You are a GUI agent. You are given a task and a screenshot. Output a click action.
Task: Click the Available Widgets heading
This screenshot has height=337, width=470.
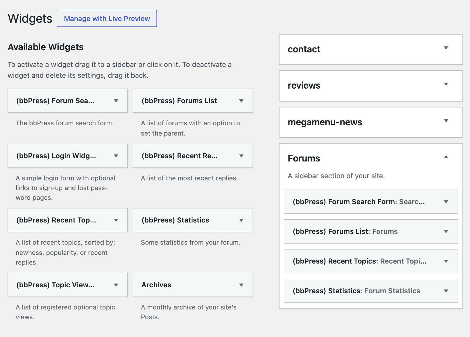(46, 47)
